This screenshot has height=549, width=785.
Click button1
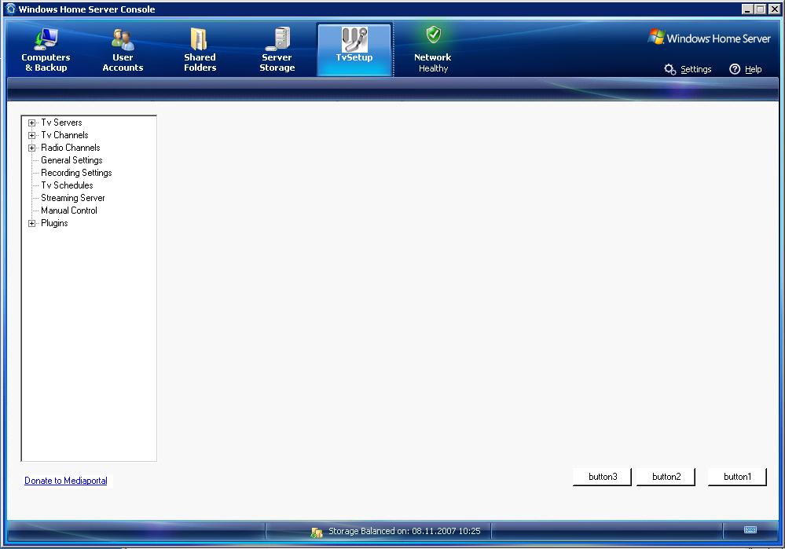click(x=736, y=477)
